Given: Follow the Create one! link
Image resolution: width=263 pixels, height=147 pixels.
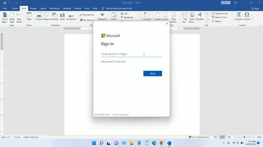Looking at the screenshot, I should tap(120, 62).
